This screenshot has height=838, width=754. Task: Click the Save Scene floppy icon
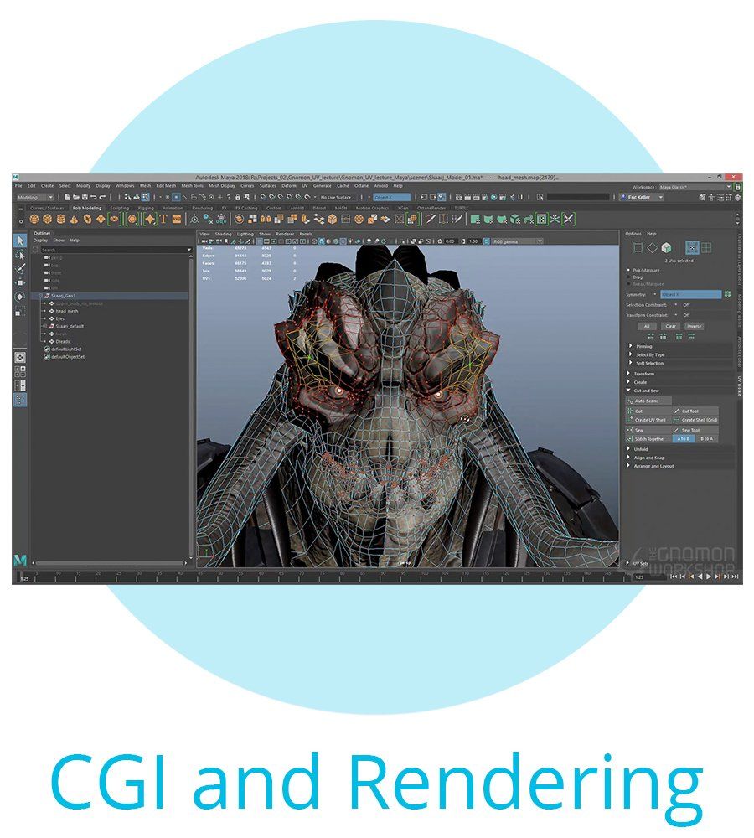point(85,197)
